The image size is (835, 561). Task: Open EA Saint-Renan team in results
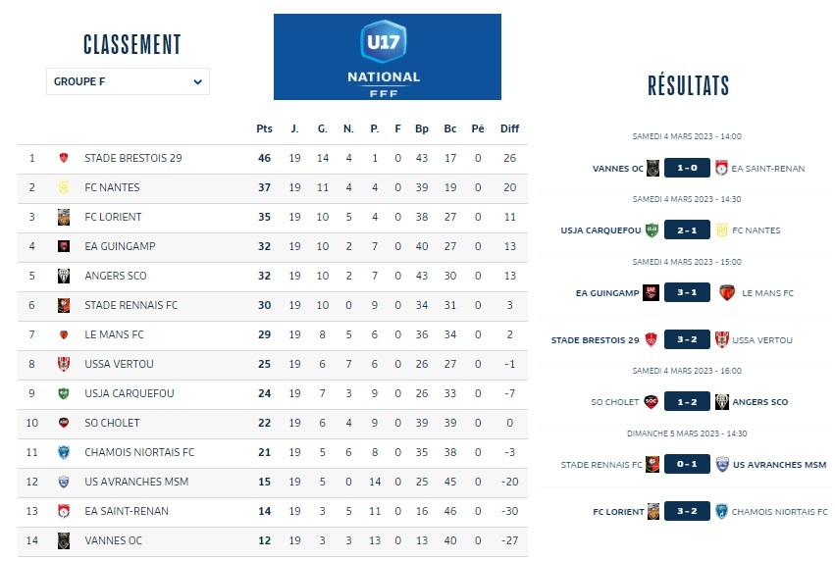[x=768, y=169]
